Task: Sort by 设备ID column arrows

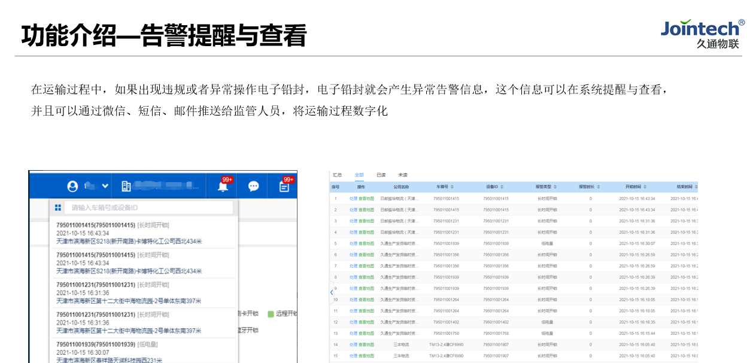Action: click(502, 187)
